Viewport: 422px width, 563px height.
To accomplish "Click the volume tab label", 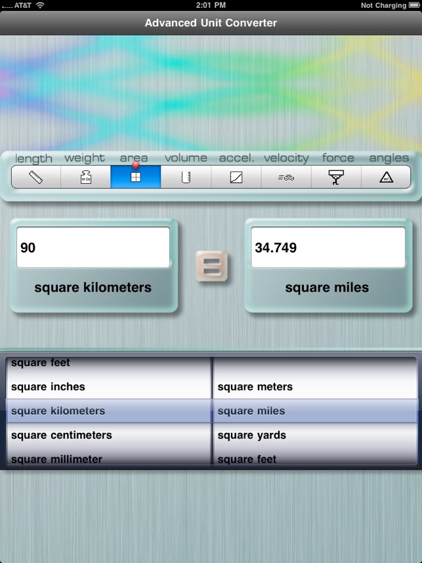I will click(186, 158).
